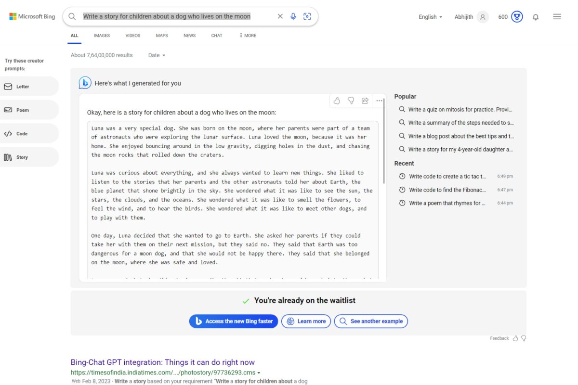Switch to the VIDEOS tab
The width and height of the screenshot is (578, 385).
pos(133,36)
